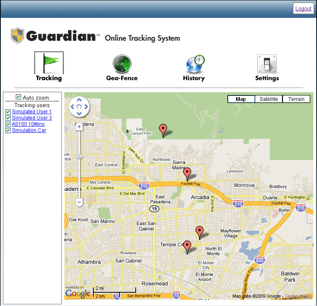The height and width of the screenshot is (306, 317).
Task: Select marker near Eaton Canyon Park
Action: coord(163,131)
